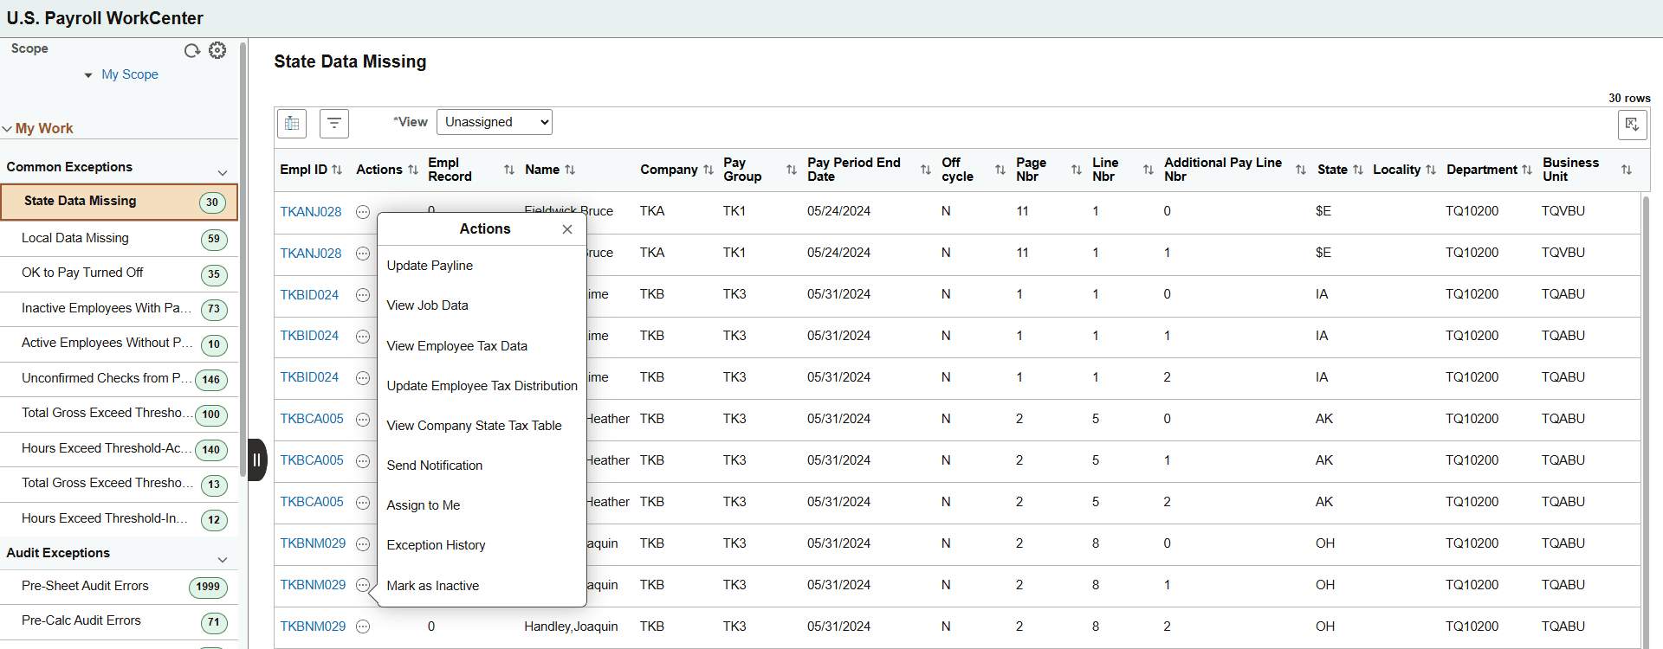Collapse the left navigation panel handle
The image size is (1663, 649).
(x=257, y=459)
